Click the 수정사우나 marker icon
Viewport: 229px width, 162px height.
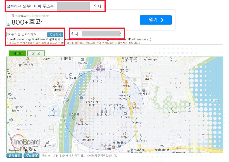[144, 90]
